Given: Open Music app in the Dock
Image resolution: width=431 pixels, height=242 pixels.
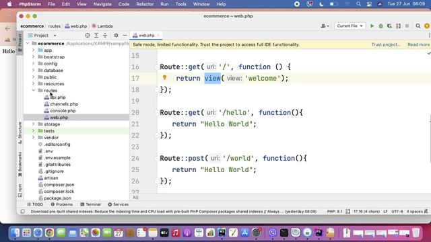Looking at the screenshot, I should (x=176, y=233).
